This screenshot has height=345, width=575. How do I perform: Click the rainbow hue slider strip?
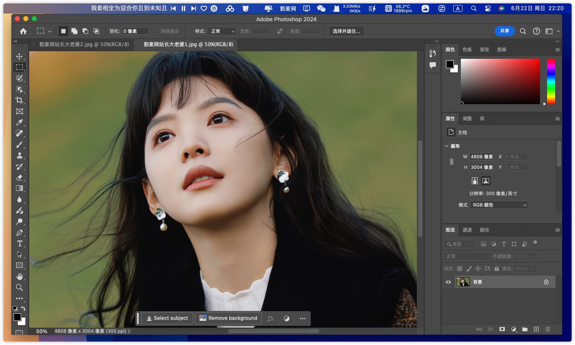click(551, 81)
